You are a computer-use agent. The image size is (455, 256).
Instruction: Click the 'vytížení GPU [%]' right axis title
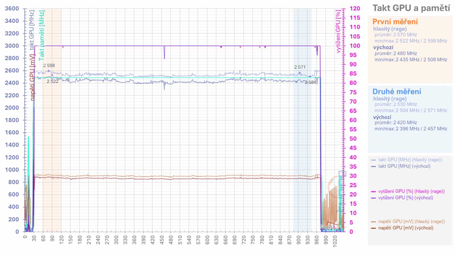pos(338,32)
